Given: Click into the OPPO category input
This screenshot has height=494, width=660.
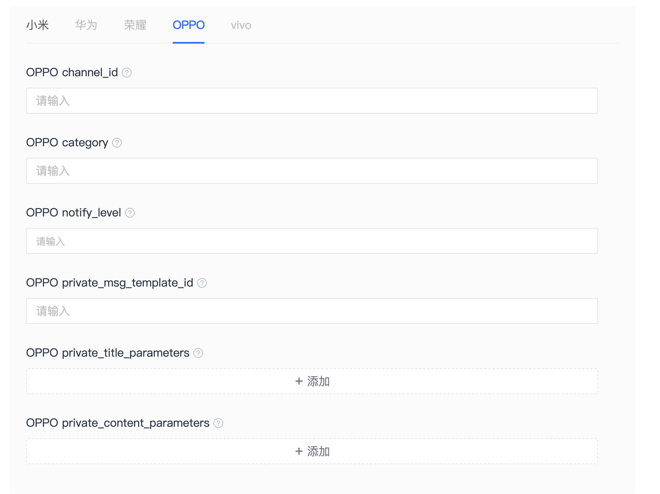Looking at the screenshot, I should click(x=312, y=171).
